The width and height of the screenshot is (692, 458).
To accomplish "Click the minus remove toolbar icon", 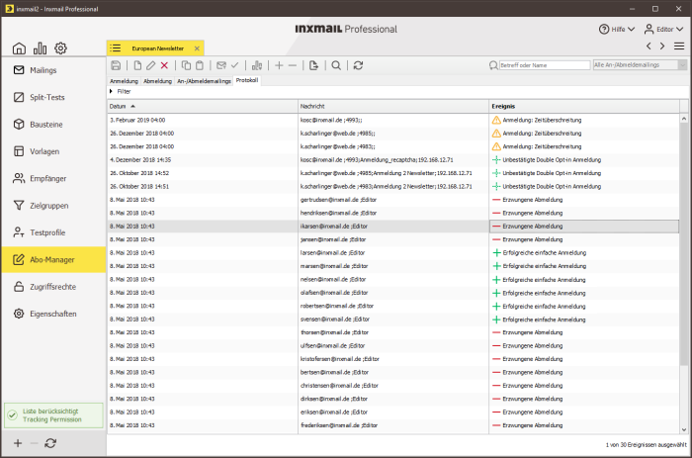I will pyautogui.click(x=293, y=65).
